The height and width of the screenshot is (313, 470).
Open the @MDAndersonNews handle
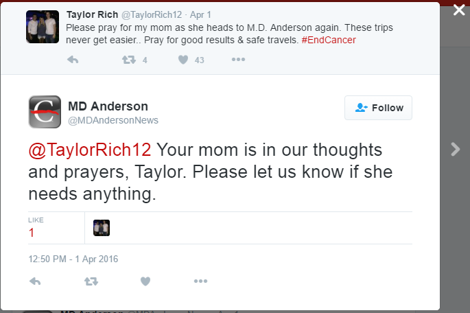click(113, 120)
